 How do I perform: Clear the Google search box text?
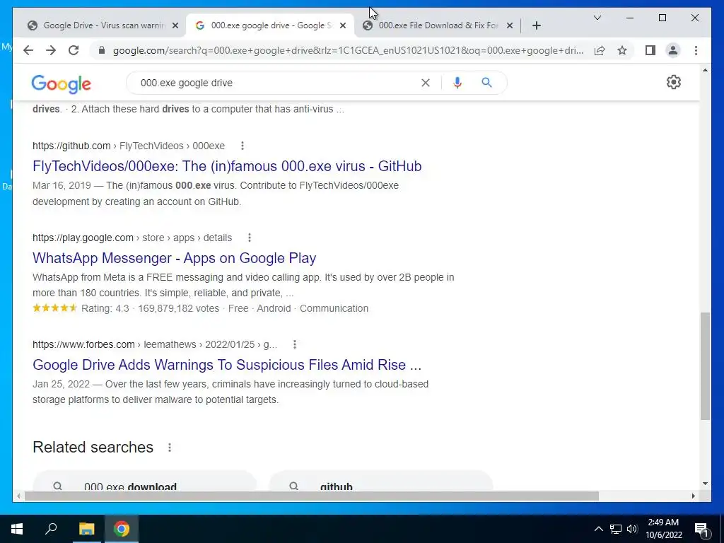pyautogui.click(x=425, y=83)
